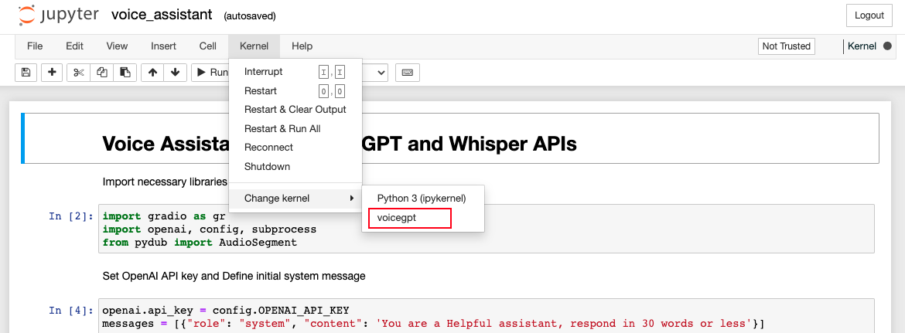Select Shutdown in Kernel menu
The height and width of the screenshot is (333, 905).
tap(295, 167)
